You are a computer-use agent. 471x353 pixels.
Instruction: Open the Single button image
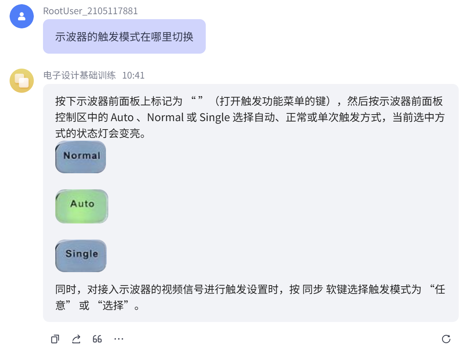tap(81, 256)
